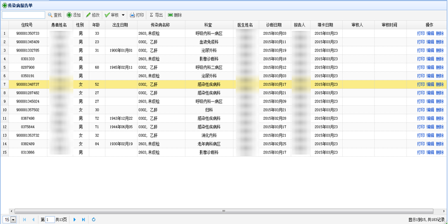Sort by the 住院号 column header

pos(27,25)
